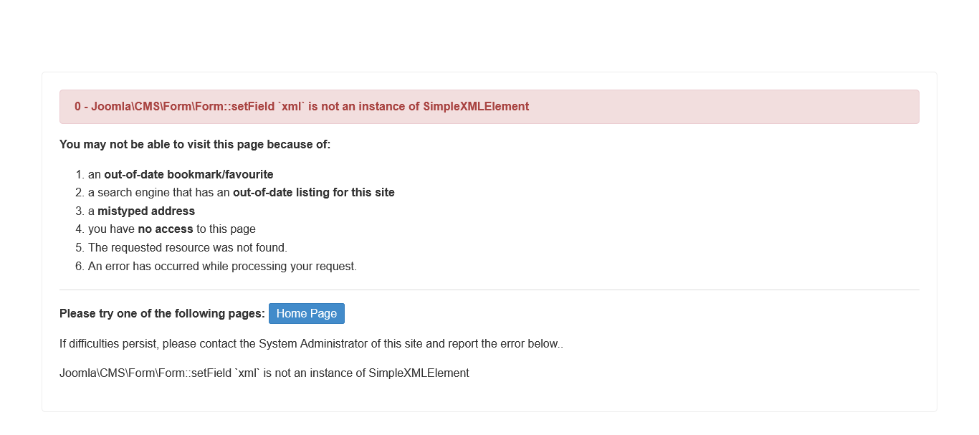Screen dimensions: 979x435
Task: Click "SimpleXMLElement" in the bottom error line
Action: click(x=419, y=373)
